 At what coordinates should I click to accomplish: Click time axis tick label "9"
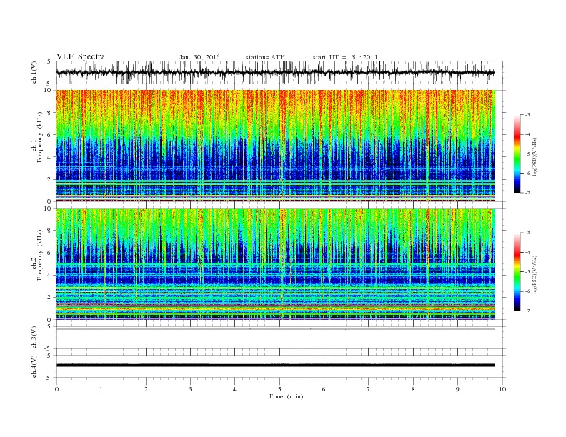[457, 389]
